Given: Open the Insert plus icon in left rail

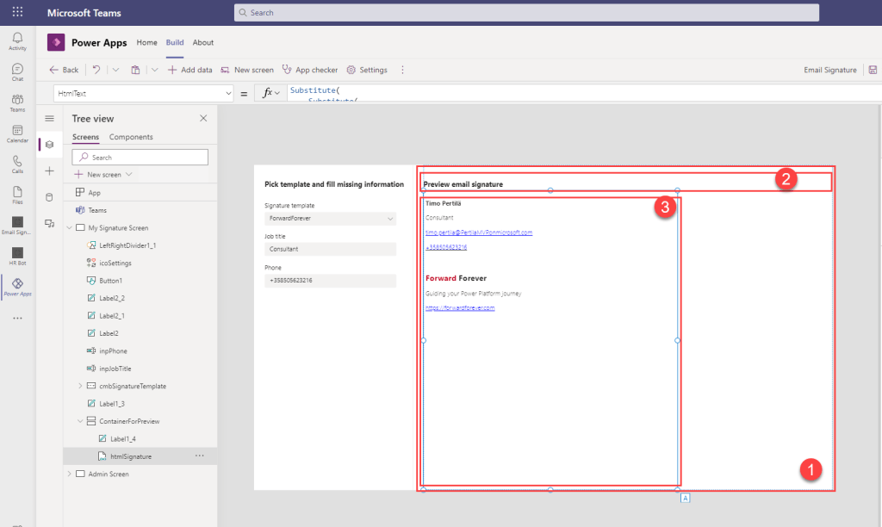Looking at the screenshot, I should (x=49, y=171).
